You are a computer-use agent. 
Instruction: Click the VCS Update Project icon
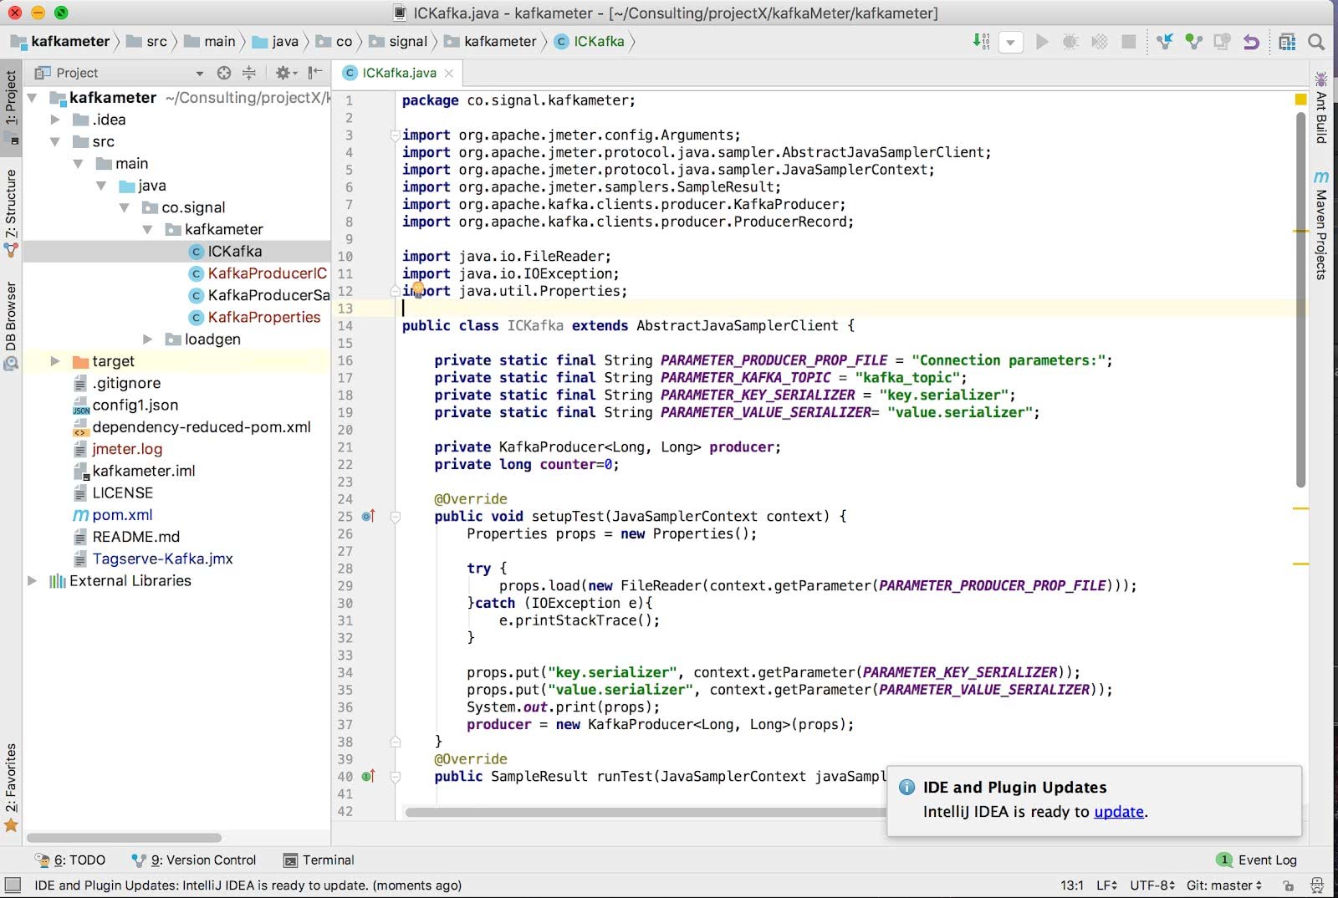[1164, 42]
